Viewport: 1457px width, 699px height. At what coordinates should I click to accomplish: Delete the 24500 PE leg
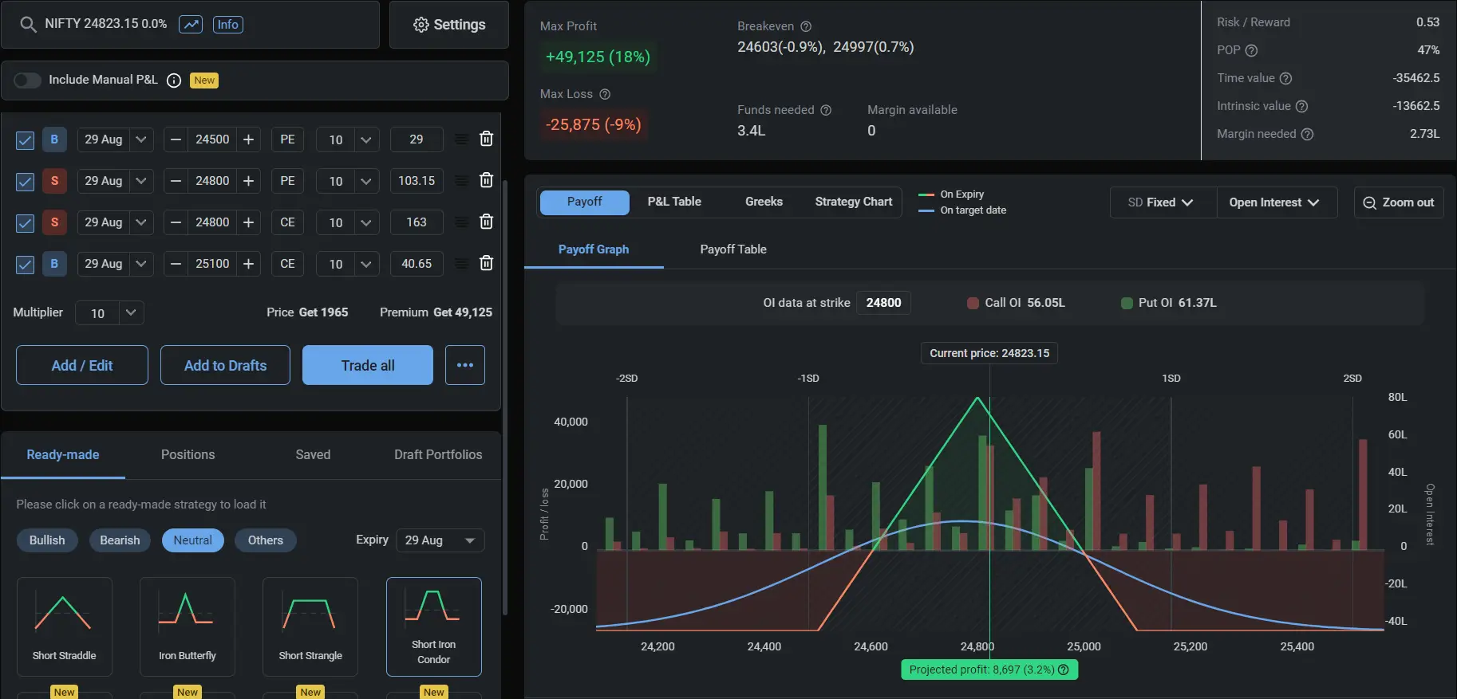pos(486,139)
